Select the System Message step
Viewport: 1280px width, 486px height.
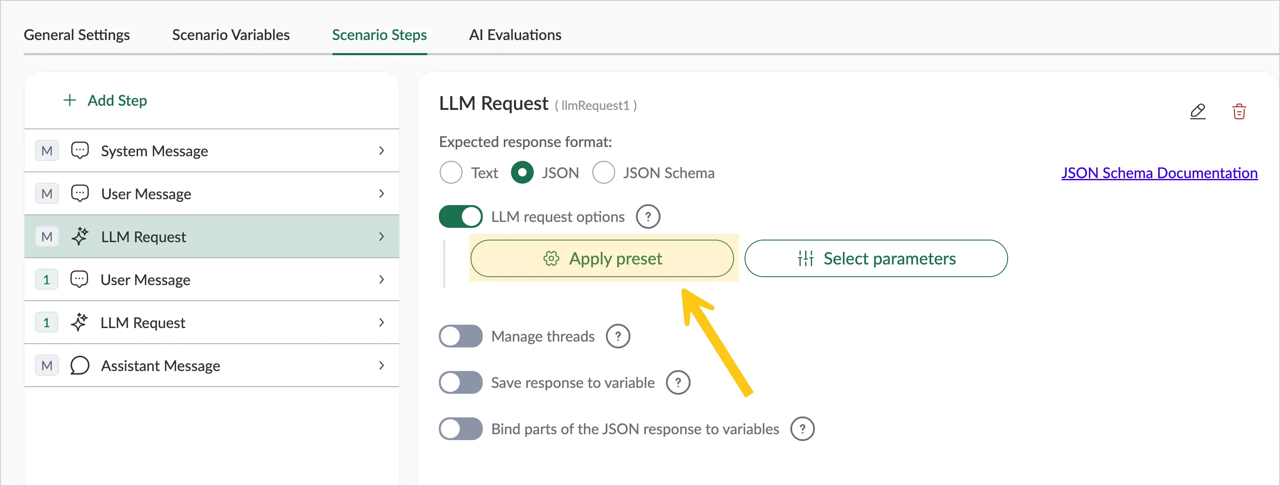click(212, 150)
